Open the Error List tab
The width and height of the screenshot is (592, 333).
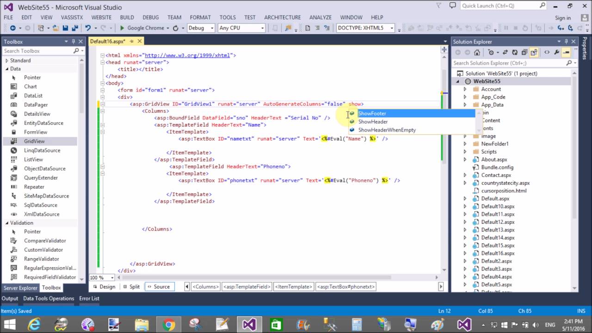89,298
